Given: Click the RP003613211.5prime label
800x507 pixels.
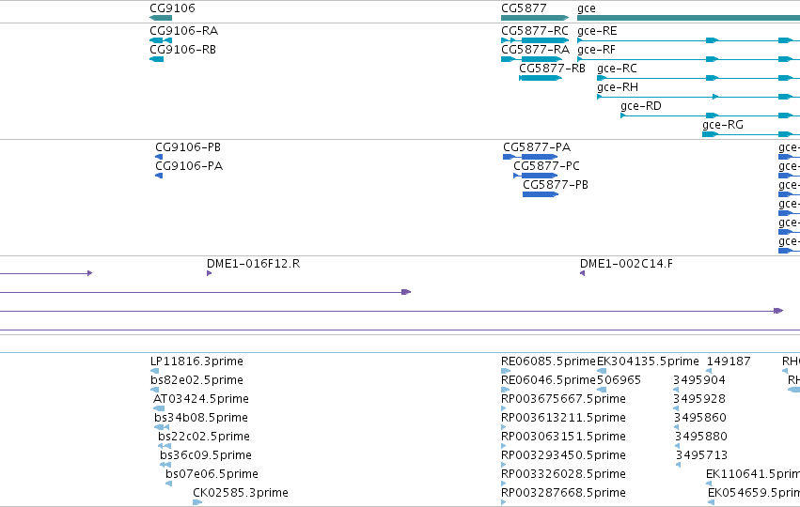Looking at the screenshot, I should click(x=563, y=418).
